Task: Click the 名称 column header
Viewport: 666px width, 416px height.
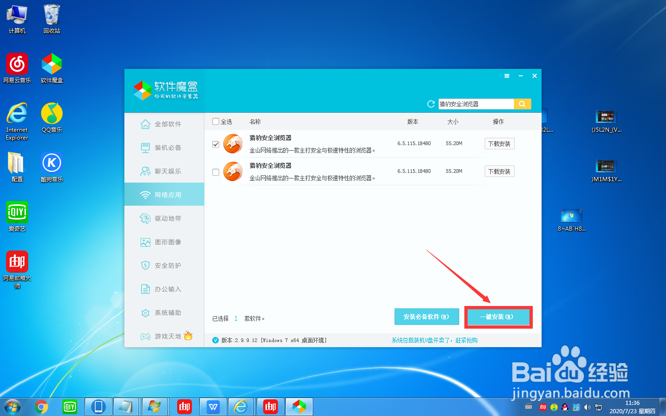Action: [255, 122]
